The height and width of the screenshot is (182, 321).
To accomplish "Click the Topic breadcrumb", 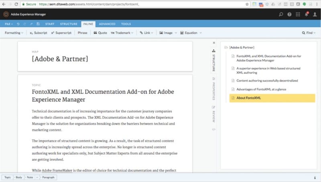I will pos(8,177).
